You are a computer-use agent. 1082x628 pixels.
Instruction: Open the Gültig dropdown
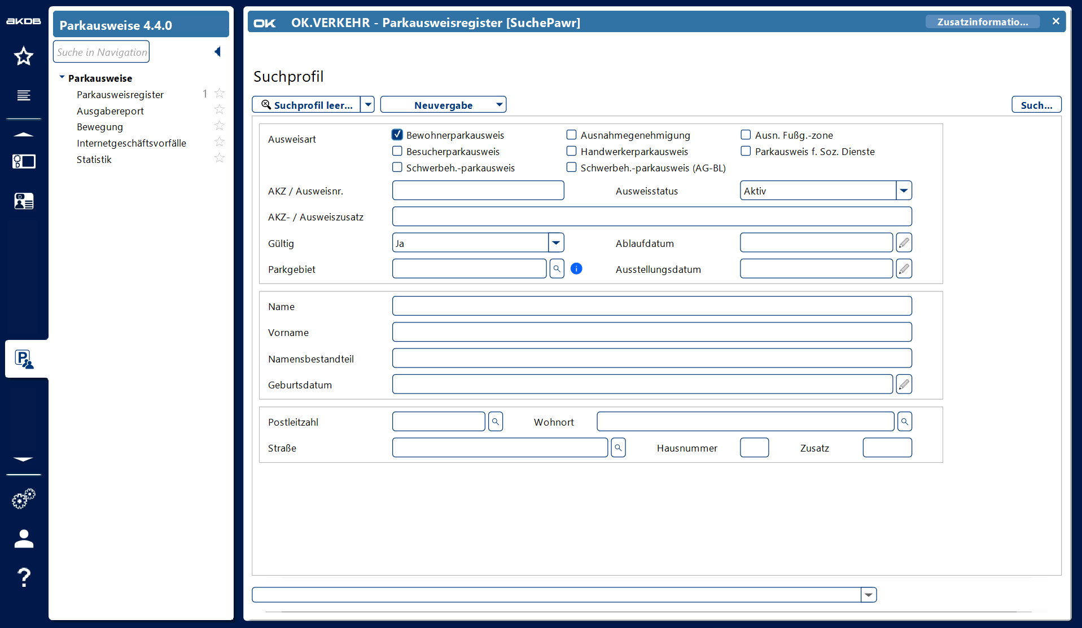556,243
